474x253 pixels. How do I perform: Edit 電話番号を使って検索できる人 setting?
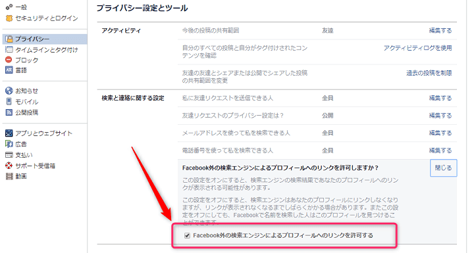(440, 150)
